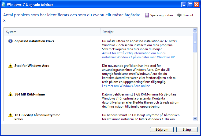Select 16 GB ledigt hårddiskutrymme krävs entry

(37, 117)
